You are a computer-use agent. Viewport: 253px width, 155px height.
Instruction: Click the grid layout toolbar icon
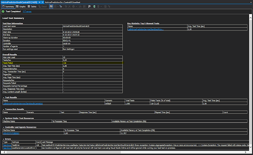coord(55,6)
